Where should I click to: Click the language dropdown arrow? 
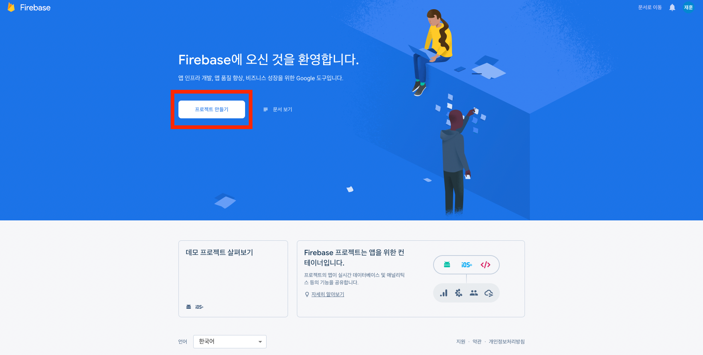coord(260,342)
